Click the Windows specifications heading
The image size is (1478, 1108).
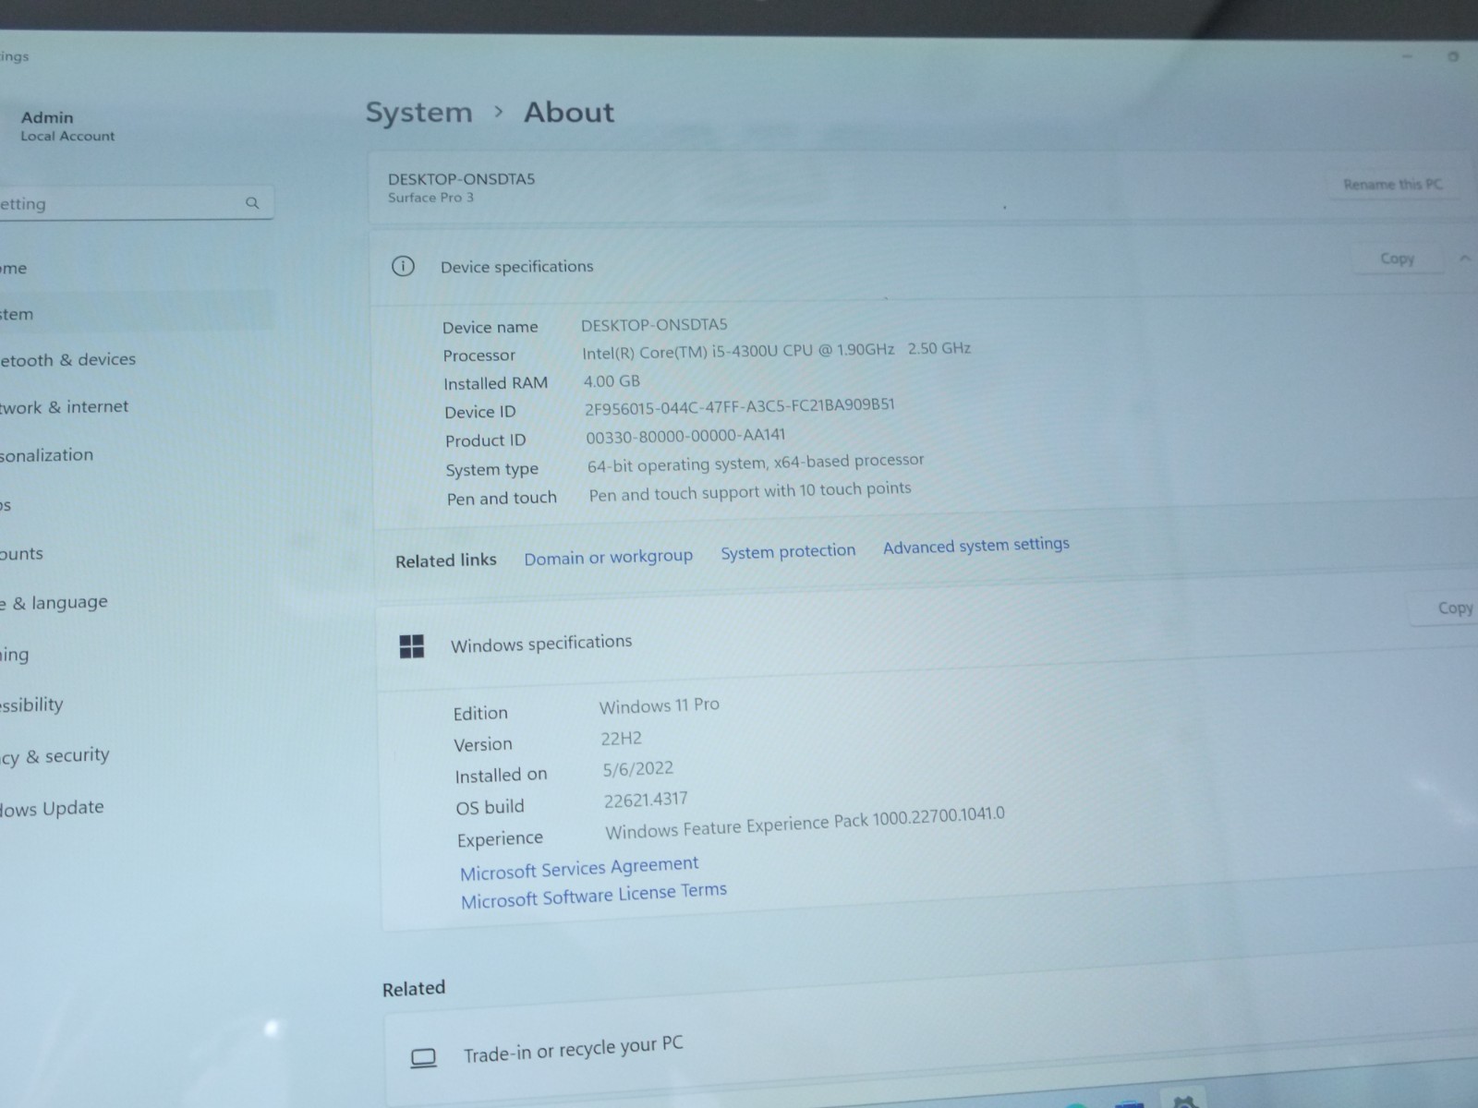pos(541,644)
